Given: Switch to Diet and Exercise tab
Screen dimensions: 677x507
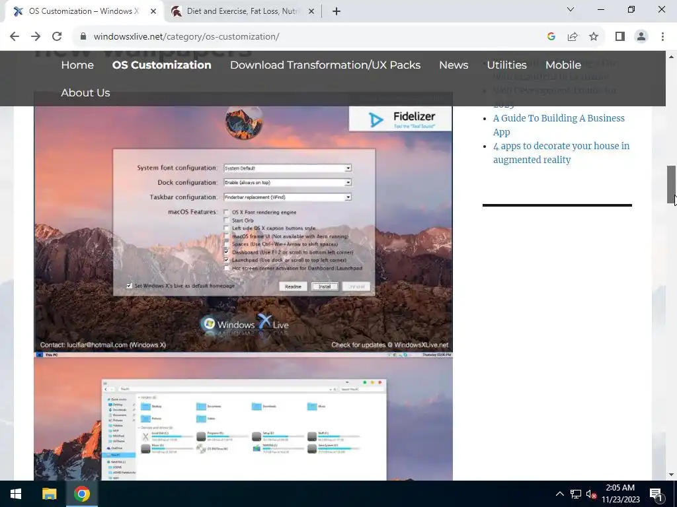Looking at the screenshot, I should point(243,12).
